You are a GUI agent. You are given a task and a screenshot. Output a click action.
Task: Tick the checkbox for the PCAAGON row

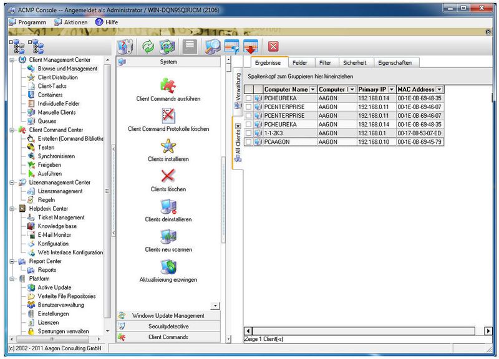248,142
